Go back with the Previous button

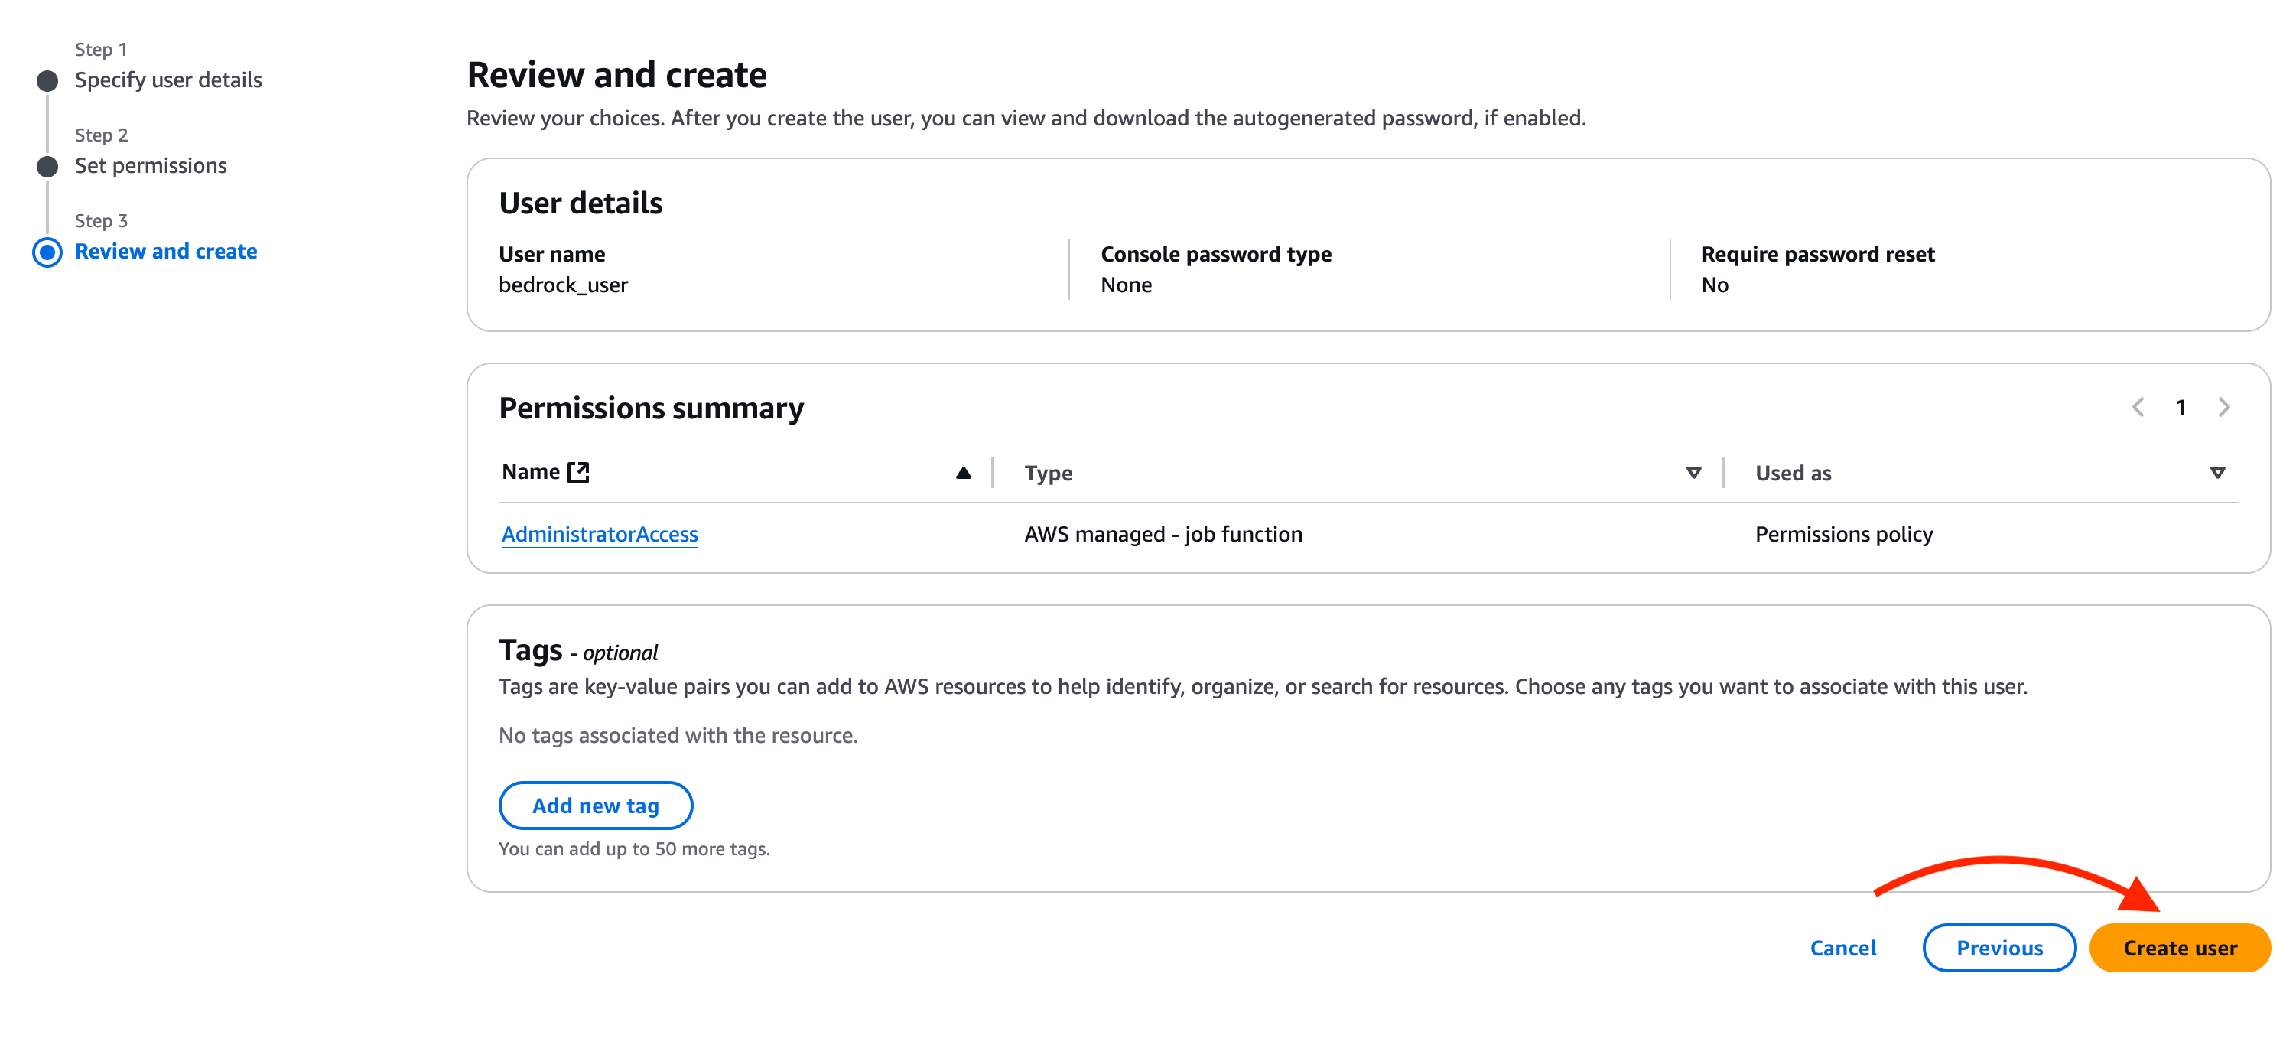[x=1999, y=949]
